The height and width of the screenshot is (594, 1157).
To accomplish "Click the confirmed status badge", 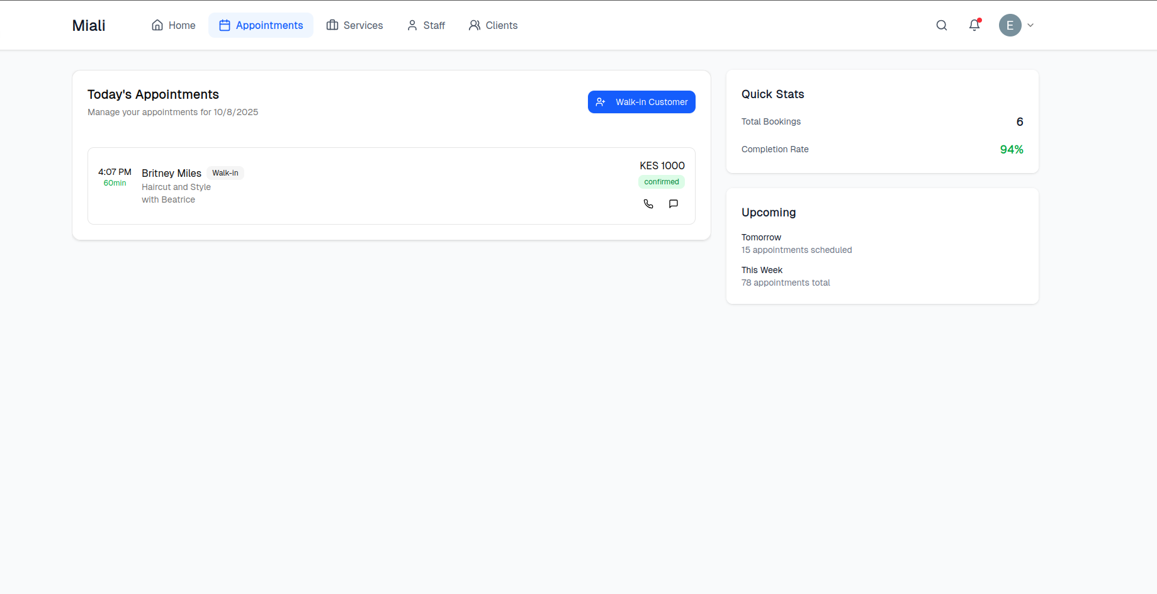I will click(x=662, y=182).
